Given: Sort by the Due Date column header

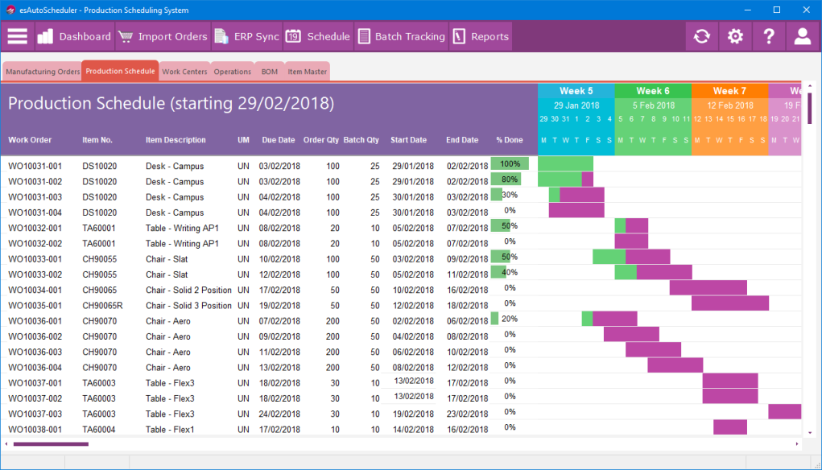Looking at the screenshot, I should [x=278, y=139].
